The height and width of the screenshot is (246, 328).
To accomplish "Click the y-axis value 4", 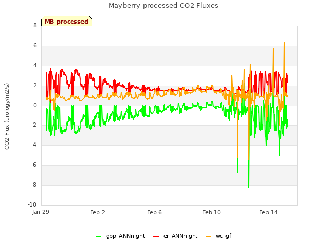I will [35, 65].
